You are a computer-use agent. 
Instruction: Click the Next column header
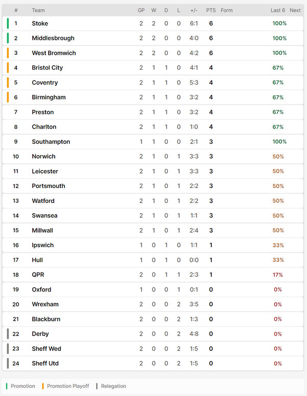tap(295, 10)
